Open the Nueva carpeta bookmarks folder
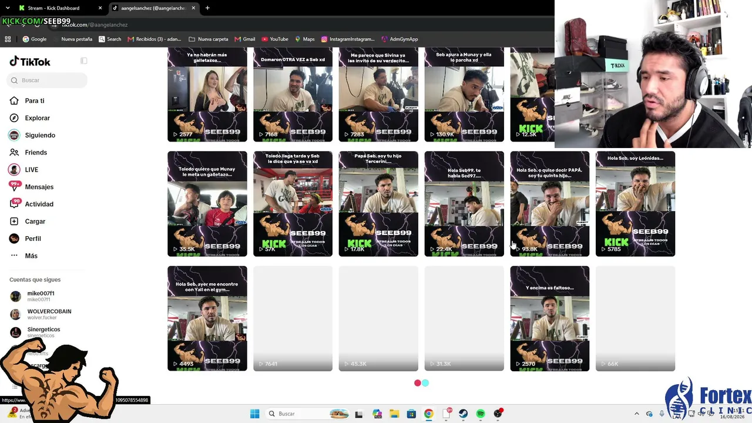This screenshot has height=423, width=752. tap(209, 39)
